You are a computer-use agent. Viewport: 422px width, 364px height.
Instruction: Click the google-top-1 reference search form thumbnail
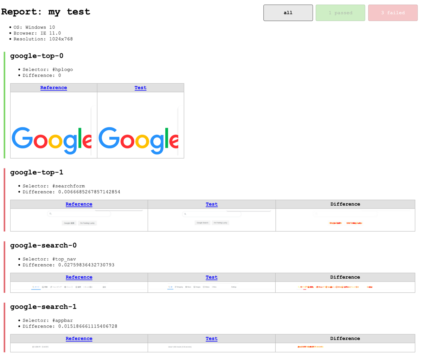pos(79,220)
